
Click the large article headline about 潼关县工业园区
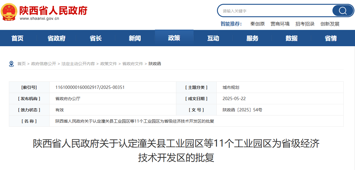pos(176,150)
